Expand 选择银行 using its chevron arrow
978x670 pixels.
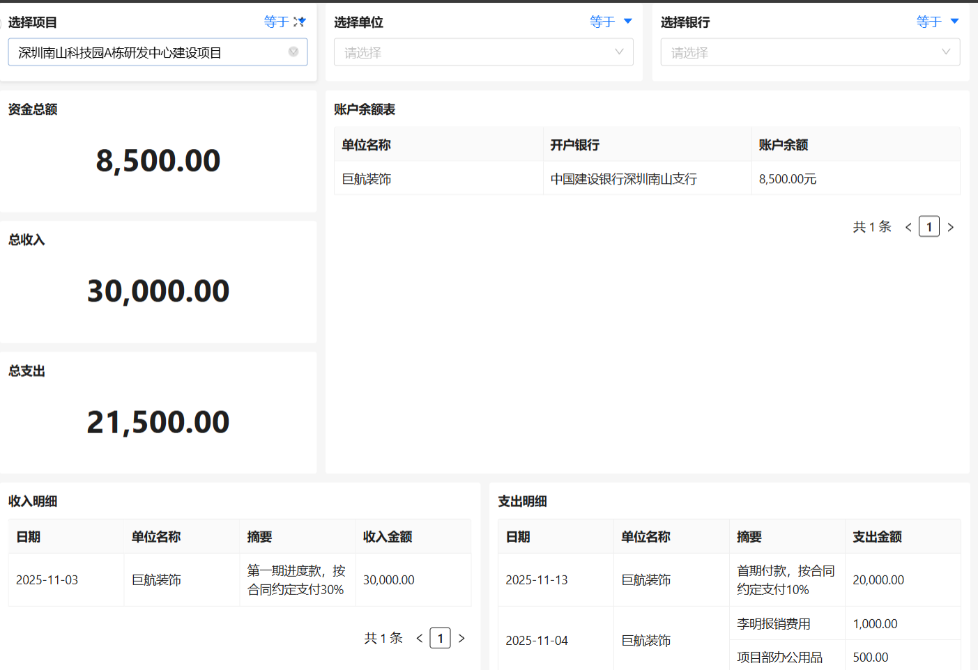point(946,52)
